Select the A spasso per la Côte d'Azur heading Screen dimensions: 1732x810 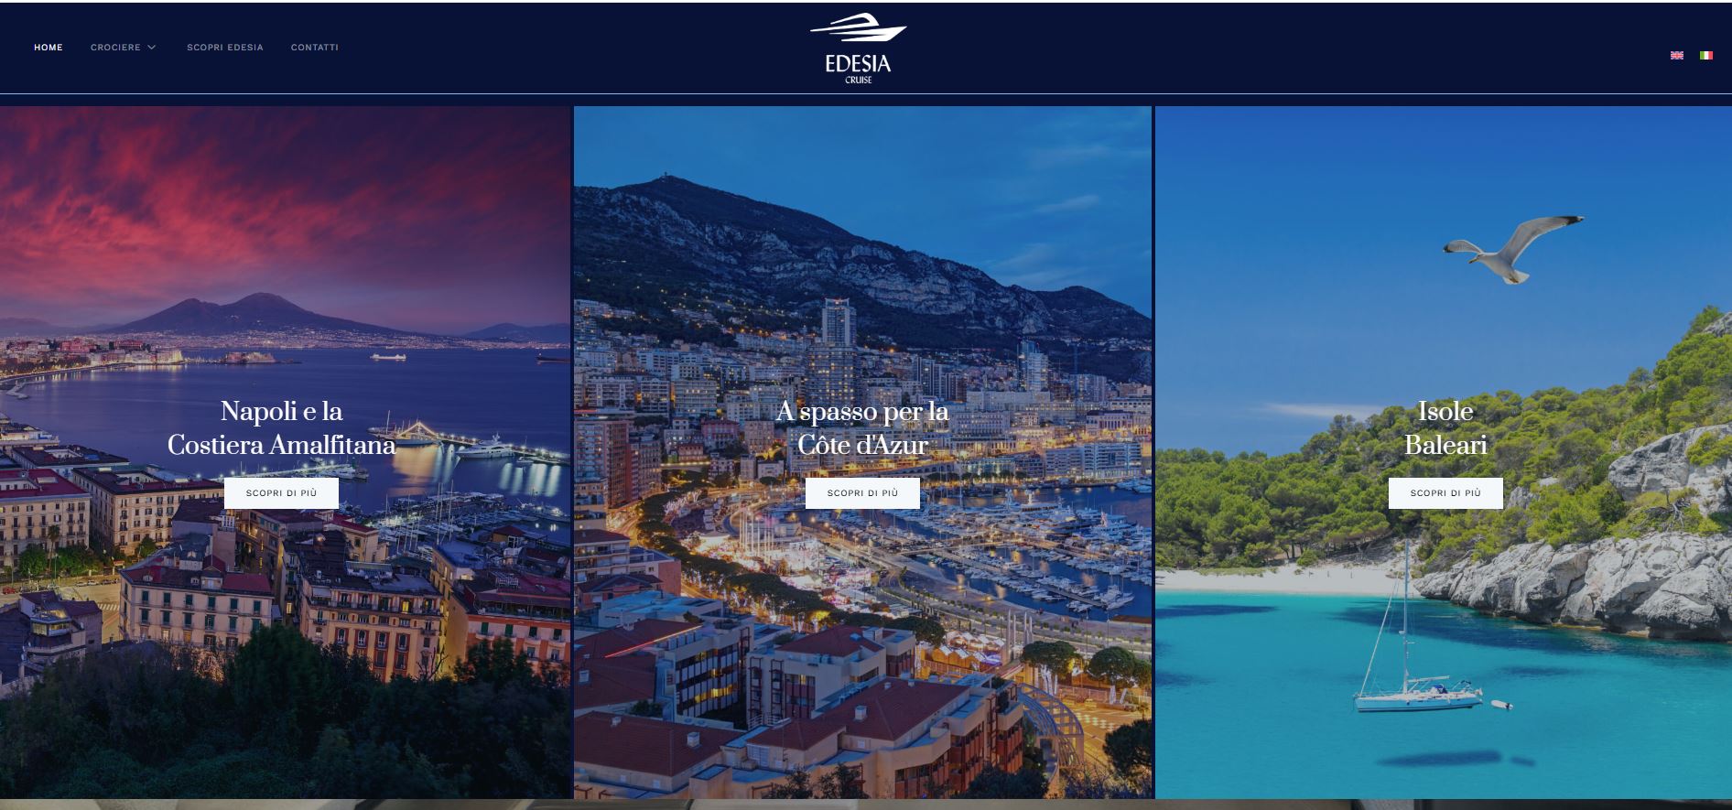tap(862, 427)
